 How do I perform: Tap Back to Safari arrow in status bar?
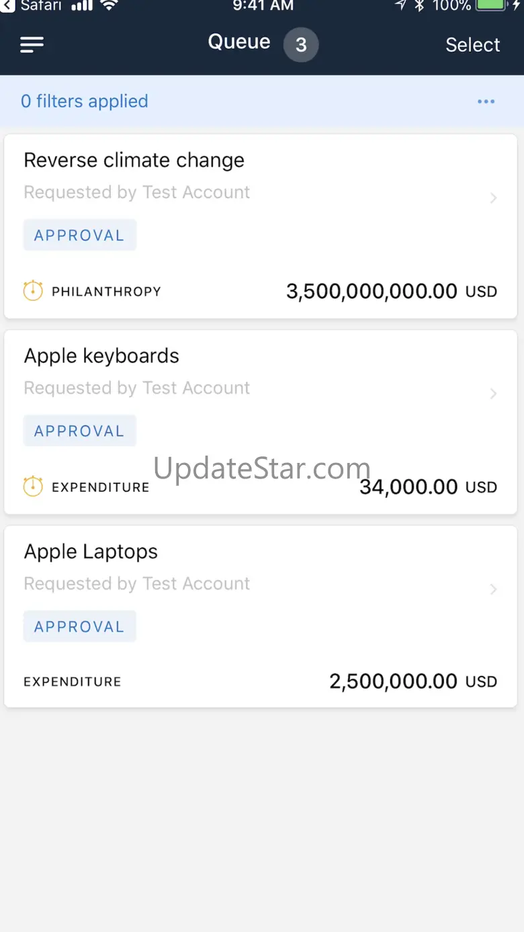point(7,5)
